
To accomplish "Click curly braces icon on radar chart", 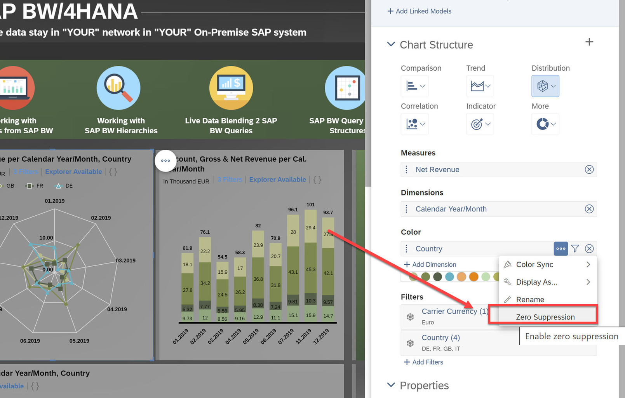I will click(113, 172).
